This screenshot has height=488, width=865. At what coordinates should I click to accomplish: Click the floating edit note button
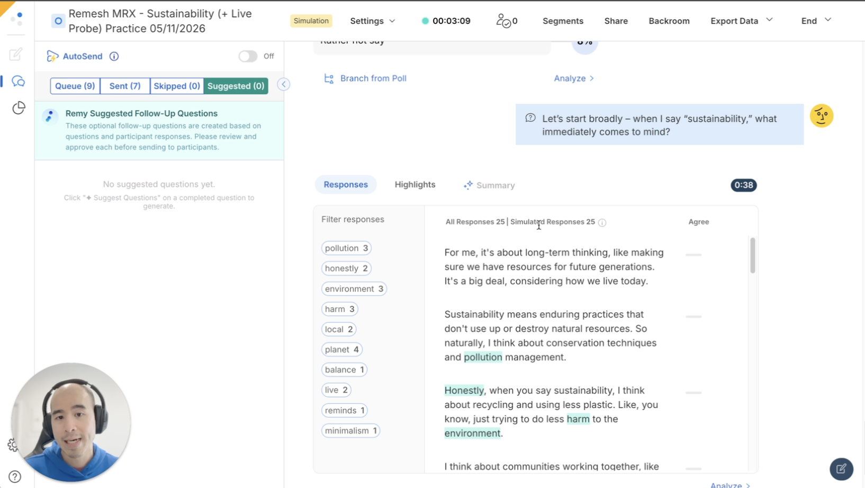coord(841,468)
